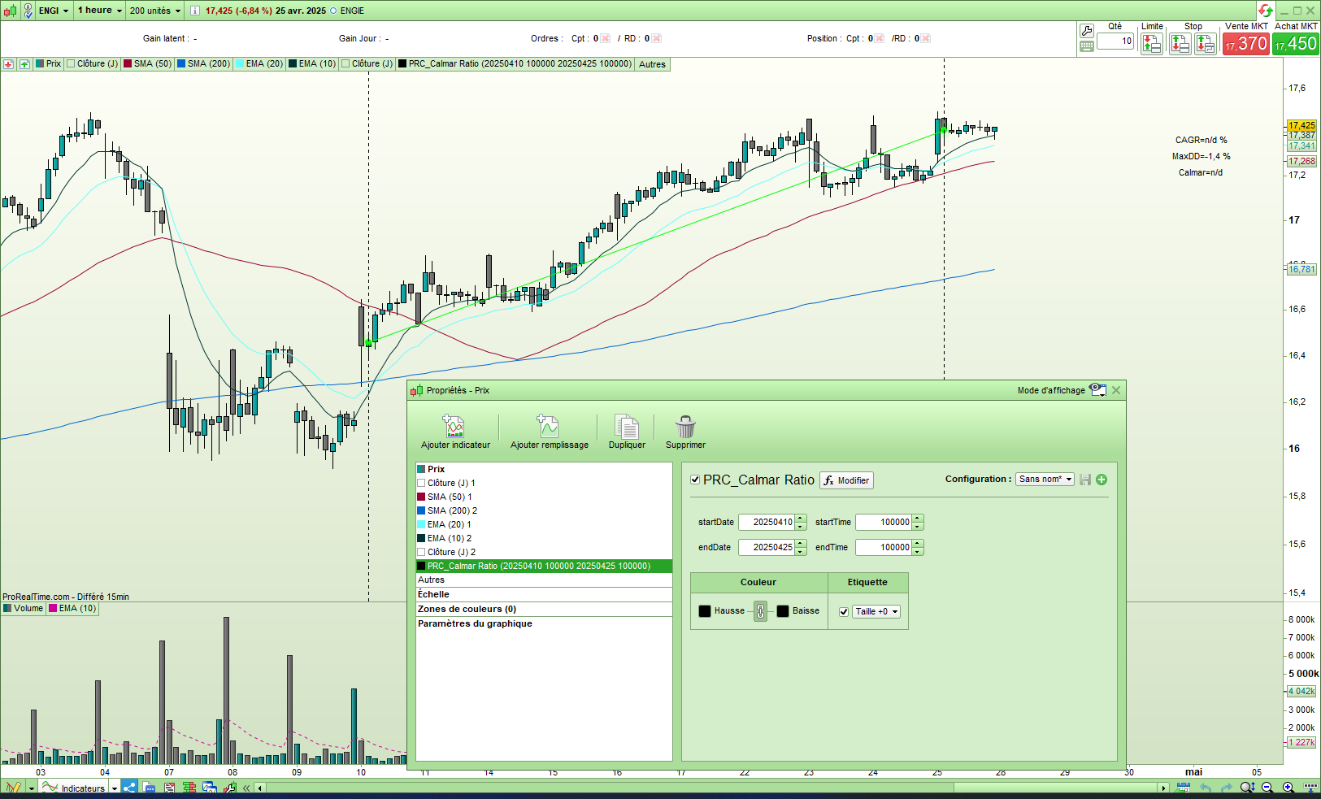Uncheck the PRC_Calmar Ratio checkbox
The image size is (1321, 799).
[695, 480]
